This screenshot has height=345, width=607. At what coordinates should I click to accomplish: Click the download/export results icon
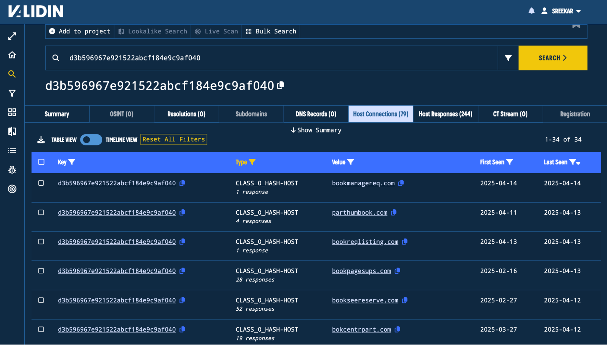click(x=41, y=139)
